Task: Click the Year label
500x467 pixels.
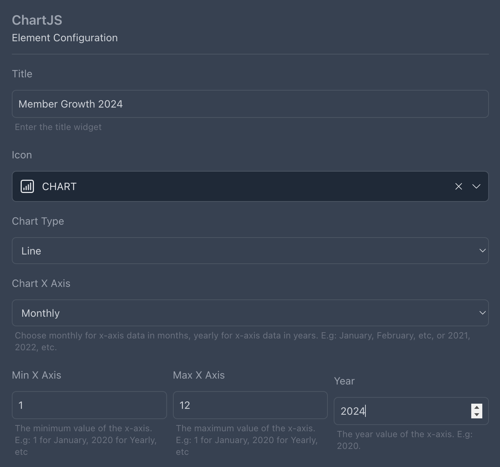Action: pos(344,381)
